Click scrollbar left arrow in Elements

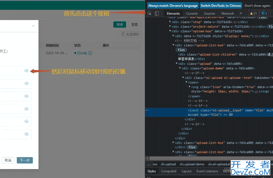147,158
